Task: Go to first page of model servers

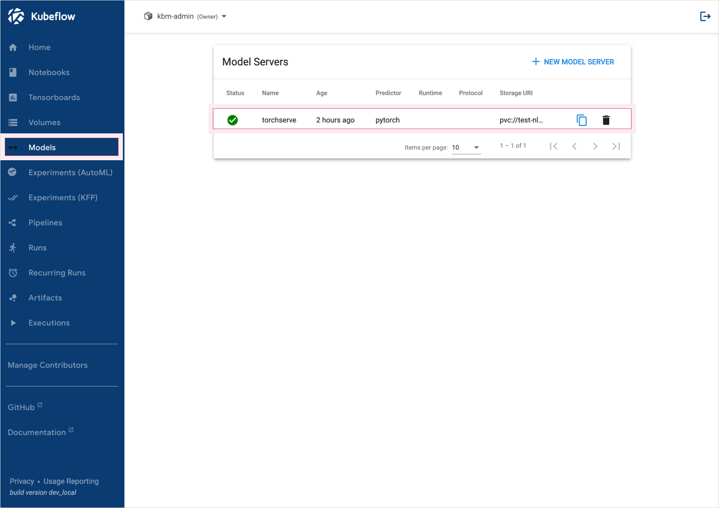Action: click(554, 146)
